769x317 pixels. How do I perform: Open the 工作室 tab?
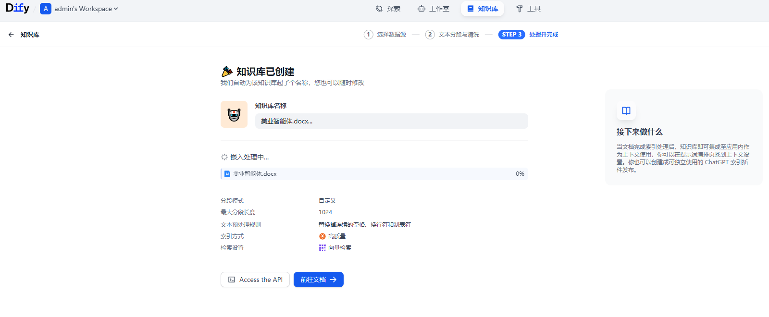pyautogui.click(x=434, y=9)
